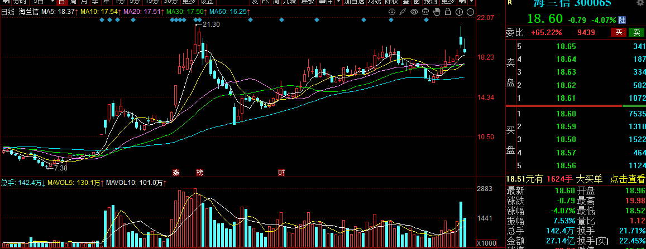Select the drawing pen tool icon
Image resolution: width=646 pixels, height=249 pixels.
403,12
